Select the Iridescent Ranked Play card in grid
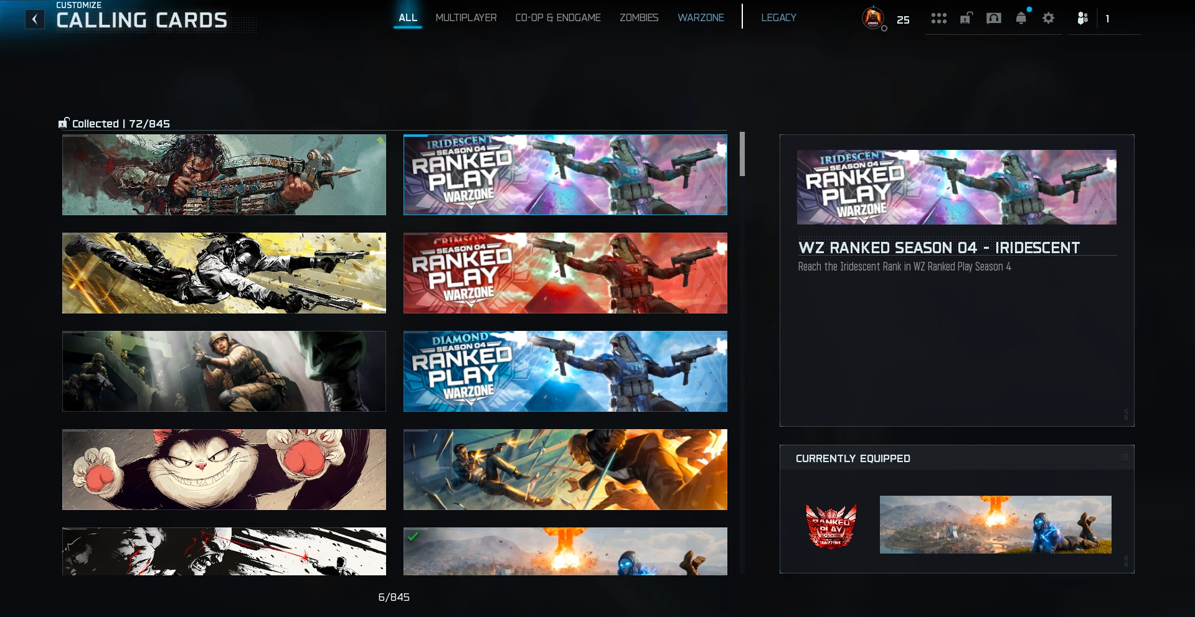The width and height of the screenshot is (1195, 617). (x=565, y=175)
